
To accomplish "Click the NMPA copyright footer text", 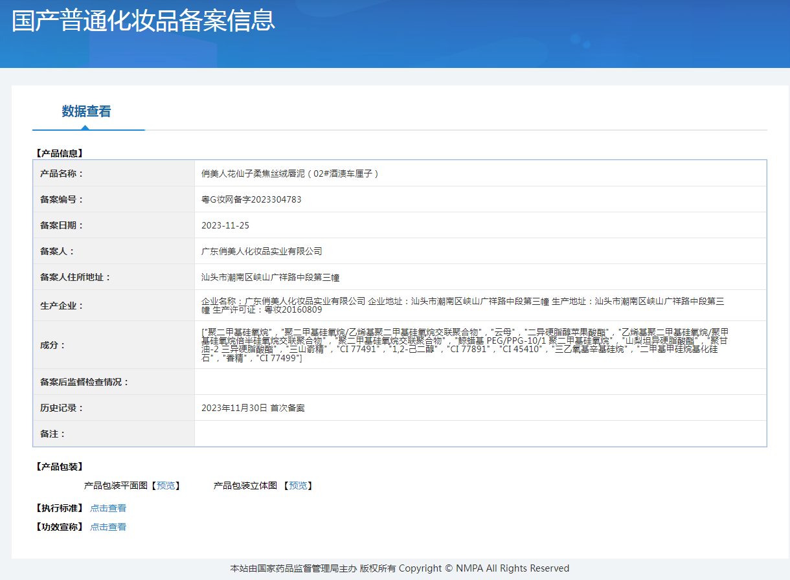I will tap(400, 568).
